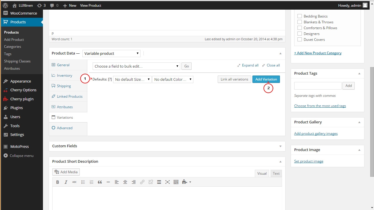Collapse the Product Short Description panel
The width and height of the screenshot is (374, 210).
click(280, 162)
